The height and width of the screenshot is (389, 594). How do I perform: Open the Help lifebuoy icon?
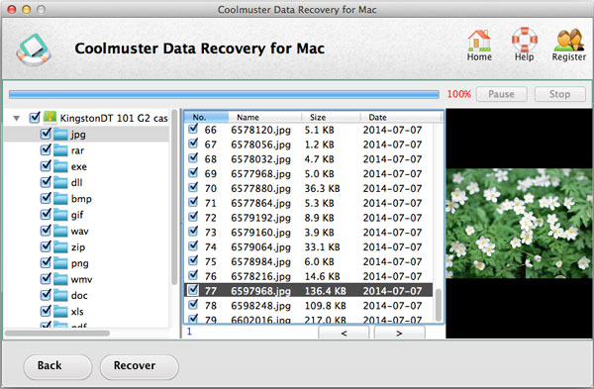(x=525, y=40)
